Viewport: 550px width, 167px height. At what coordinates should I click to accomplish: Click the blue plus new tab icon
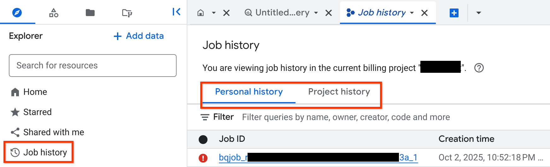click(454, 13)
